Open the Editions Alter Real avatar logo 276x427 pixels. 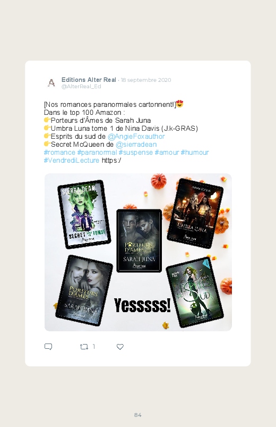pos(51,82)
